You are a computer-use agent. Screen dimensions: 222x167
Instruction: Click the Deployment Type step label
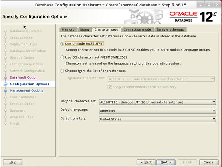coord(24,44)
